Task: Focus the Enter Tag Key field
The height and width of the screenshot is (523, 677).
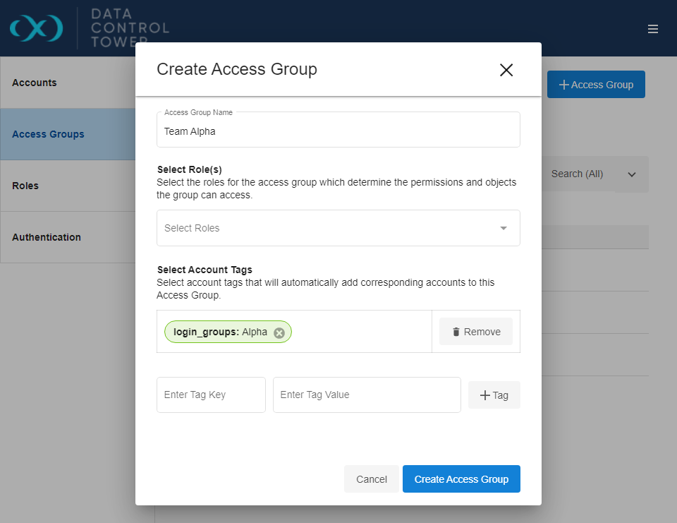Action: pos(211,395)
